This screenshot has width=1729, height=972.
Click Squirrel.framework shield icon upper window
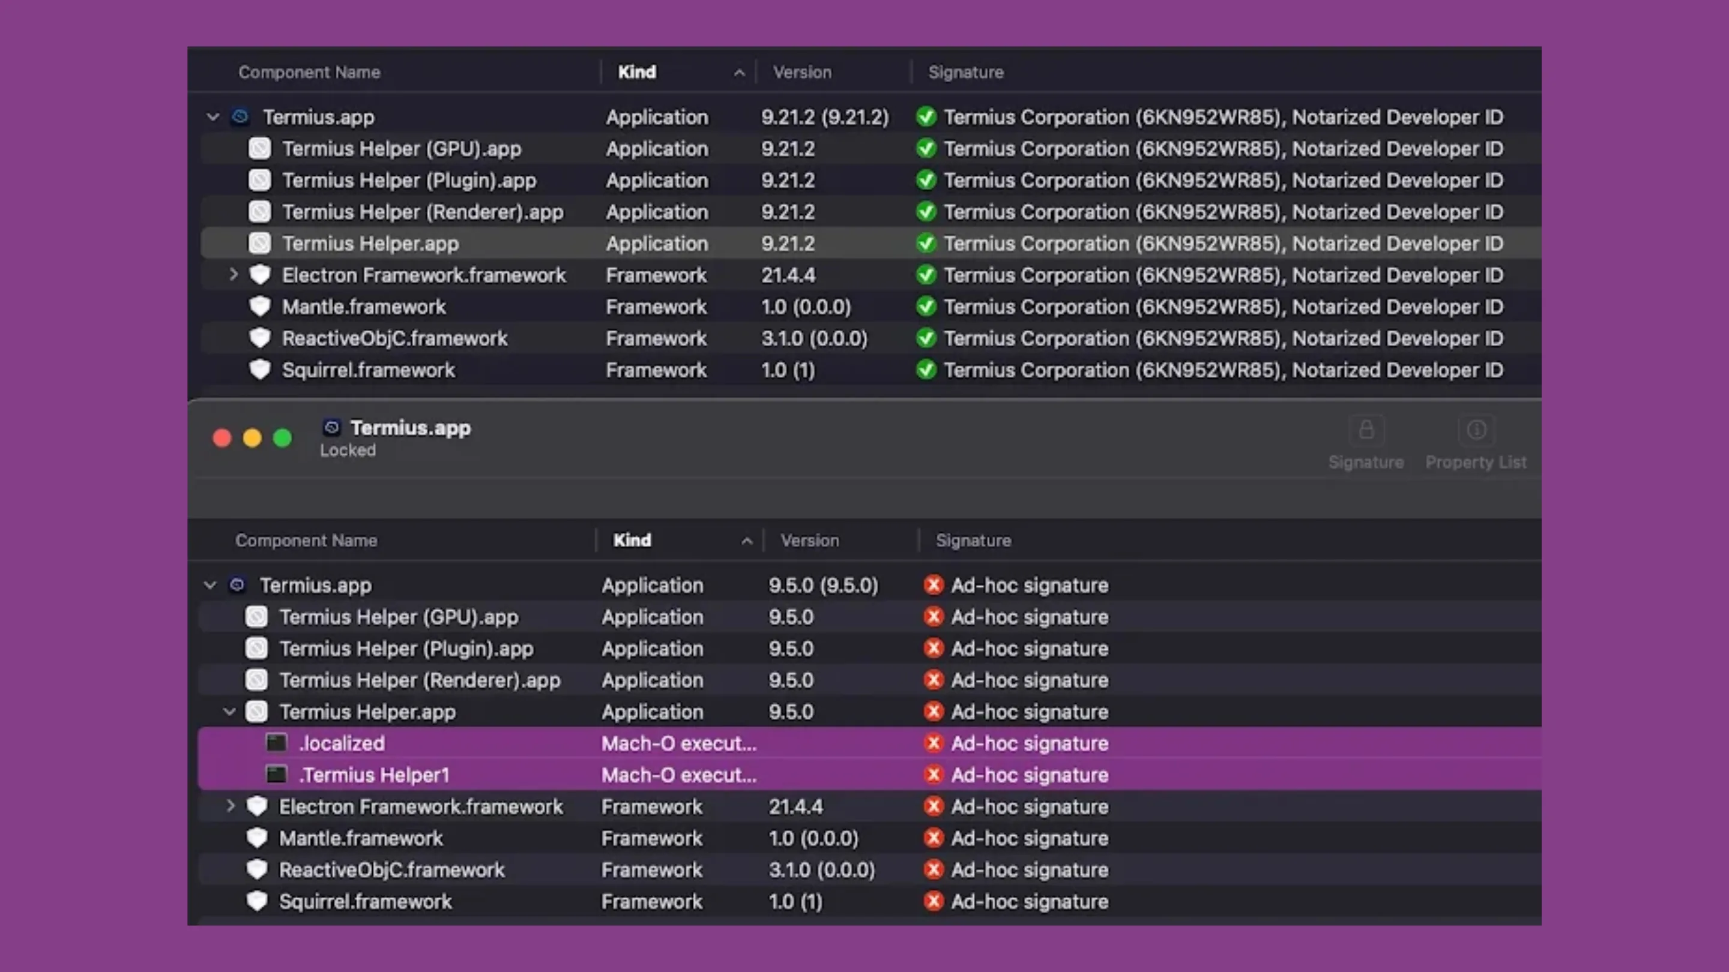coord(260,370)
